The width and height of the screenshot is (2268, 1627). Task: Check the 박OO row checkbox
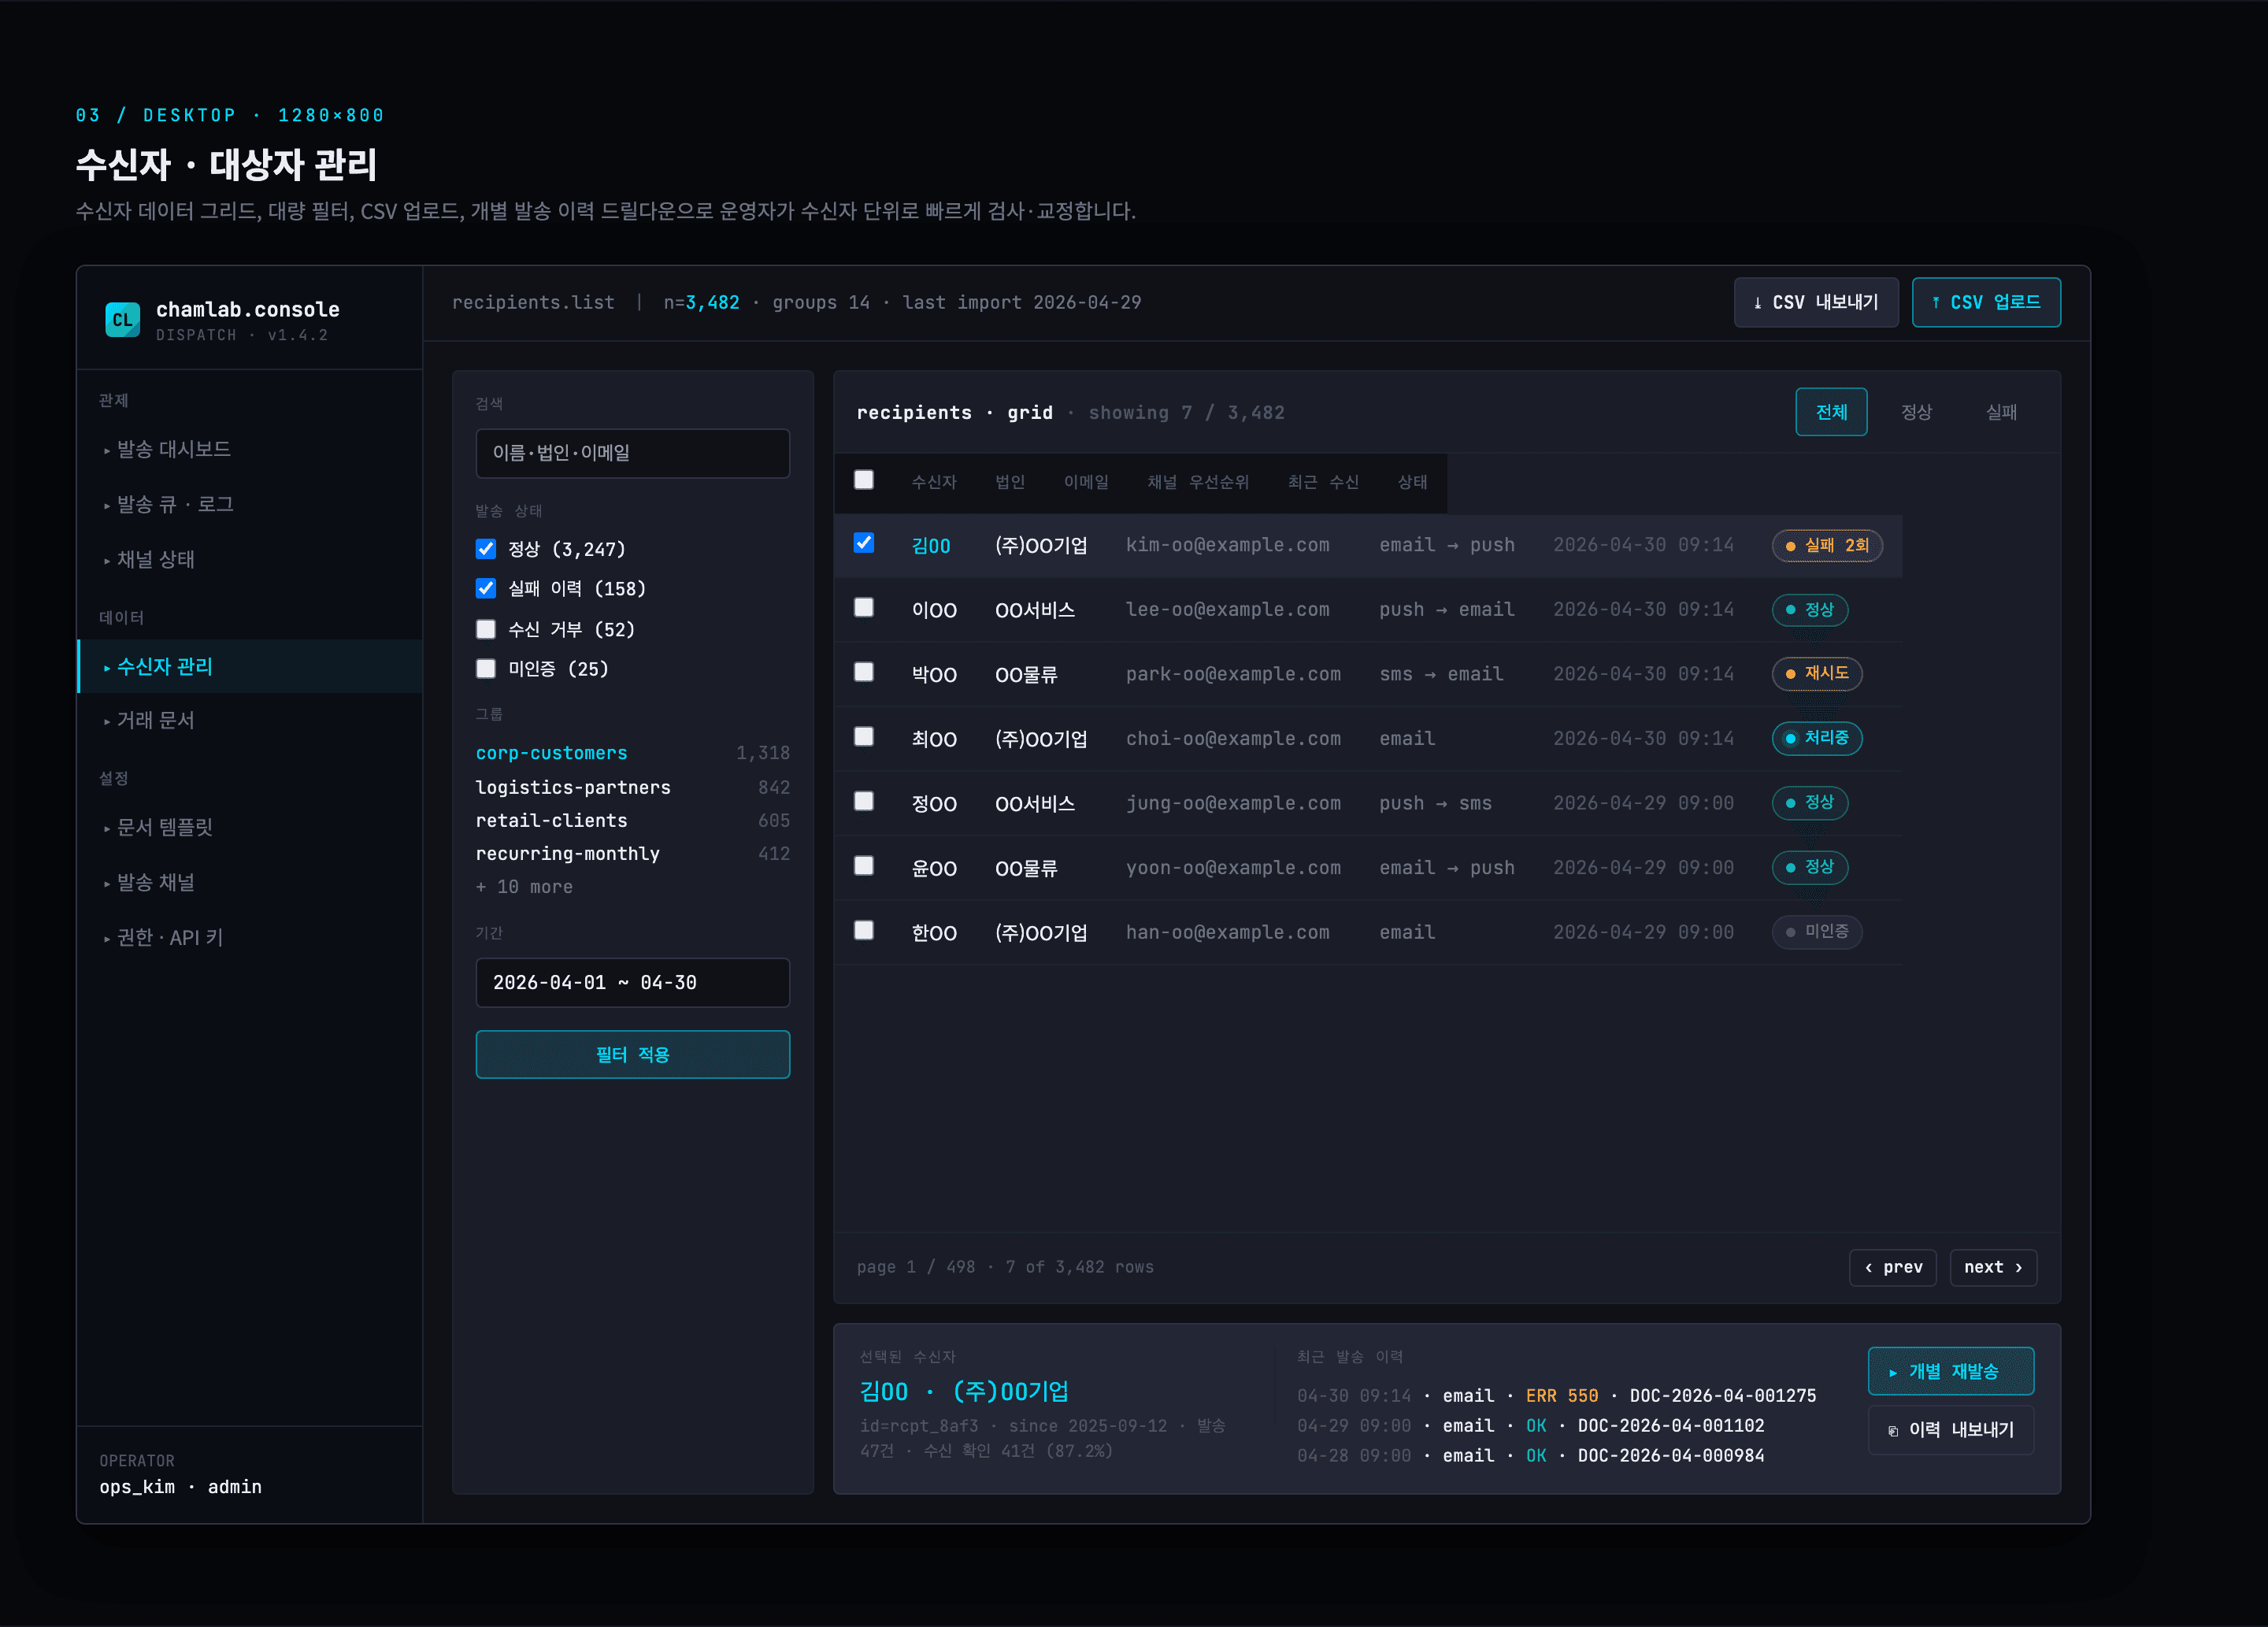tap(864, 672)
